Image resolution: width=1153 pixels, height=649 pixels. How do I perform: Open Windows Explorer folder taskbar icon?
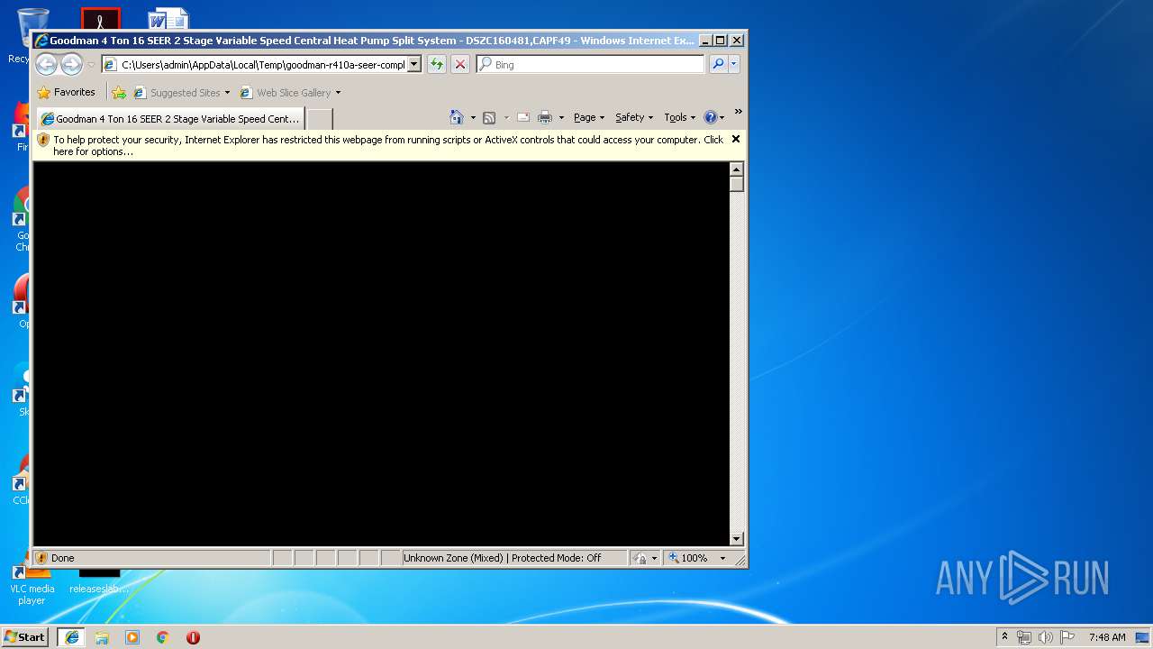[x=102, y=637]
